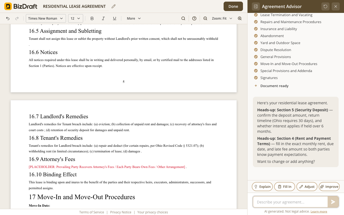This screenshot has height=215, width=344.
Task: Click sparkle icon next to Document ready
Action: (x=256, y=86)
